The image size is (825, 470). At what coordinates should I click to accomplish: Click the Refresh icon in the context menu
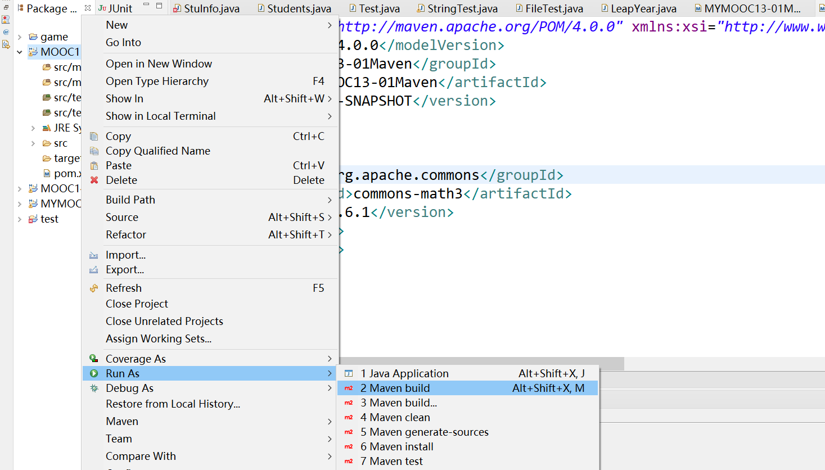coord(94,288)
